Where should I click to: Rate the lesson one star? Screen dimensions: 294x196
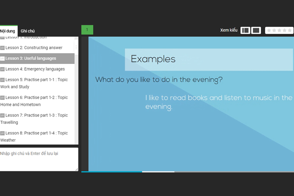269,30
